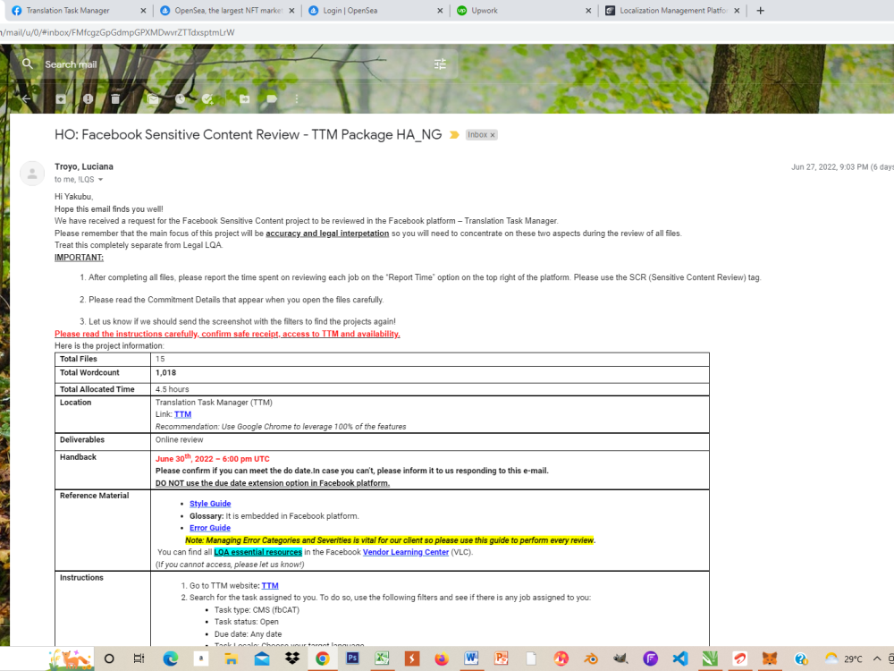The width and height of the screenshot is (894, 671).
Task: Remove the Inbox label with its x
Action: click(x=493, y=135)
